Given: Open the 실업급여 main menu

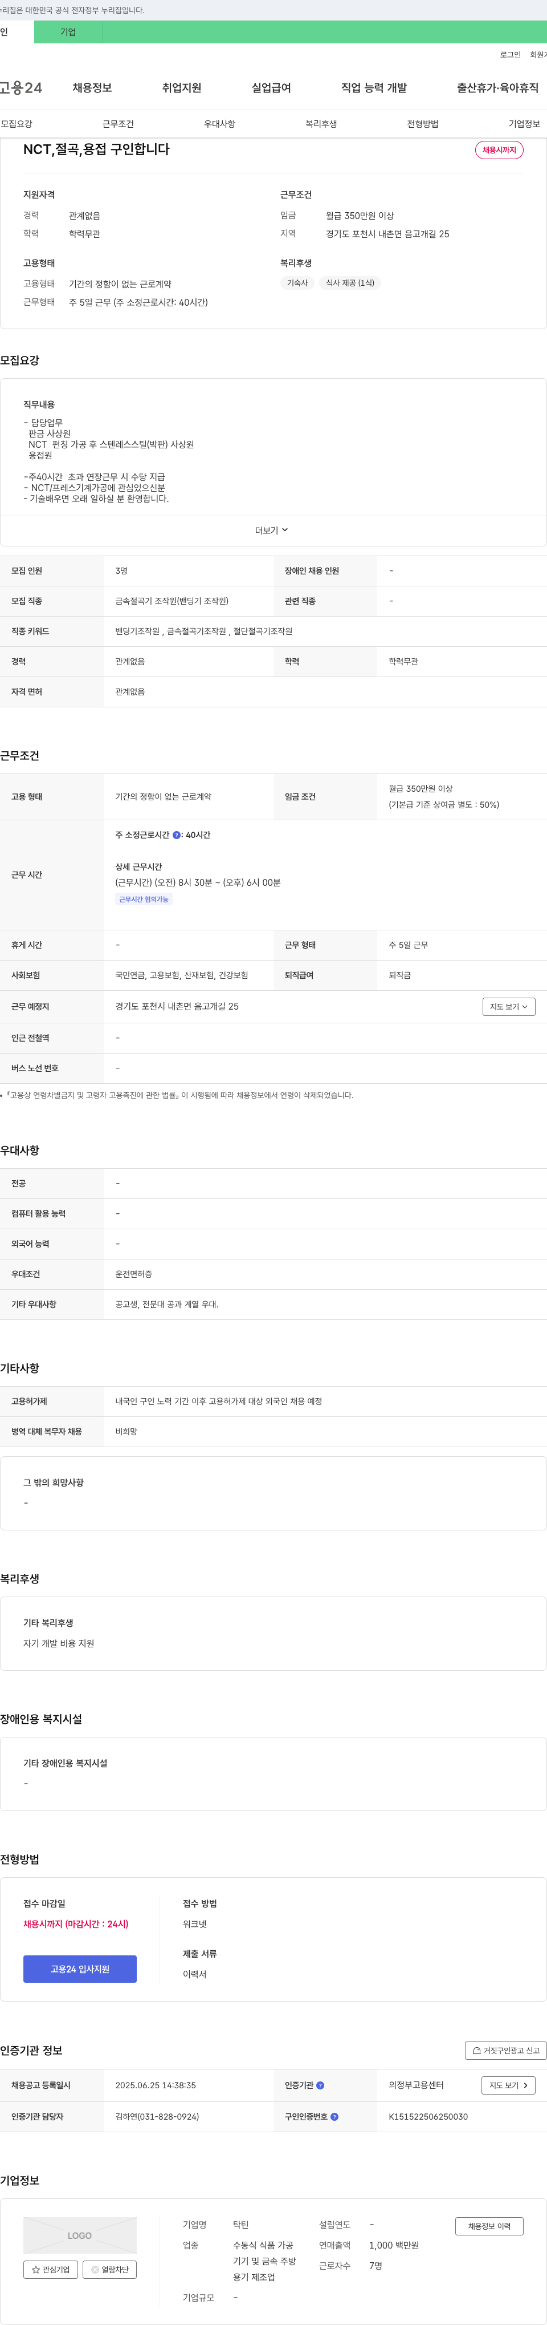Looking at the screenshot, I should coord(271,87).
